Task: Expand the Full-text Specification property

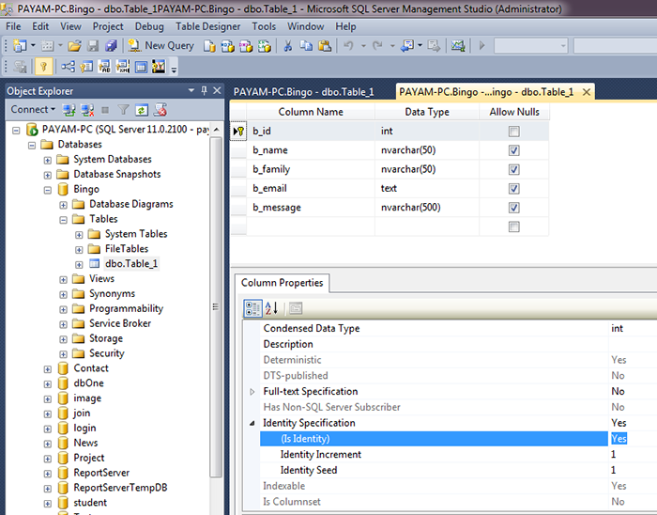Action: coord(252,392)
